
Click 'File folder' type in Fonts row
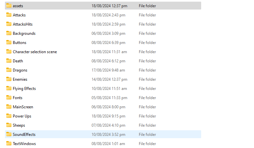147,98
